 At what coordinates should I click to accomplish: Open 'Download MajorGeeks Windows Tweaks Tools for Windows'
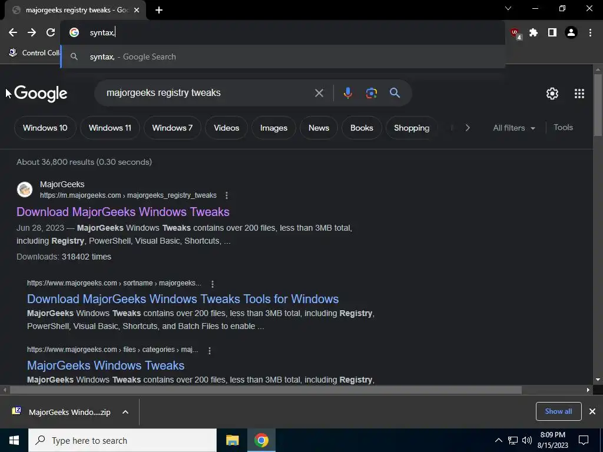click(x=183, y=299)
